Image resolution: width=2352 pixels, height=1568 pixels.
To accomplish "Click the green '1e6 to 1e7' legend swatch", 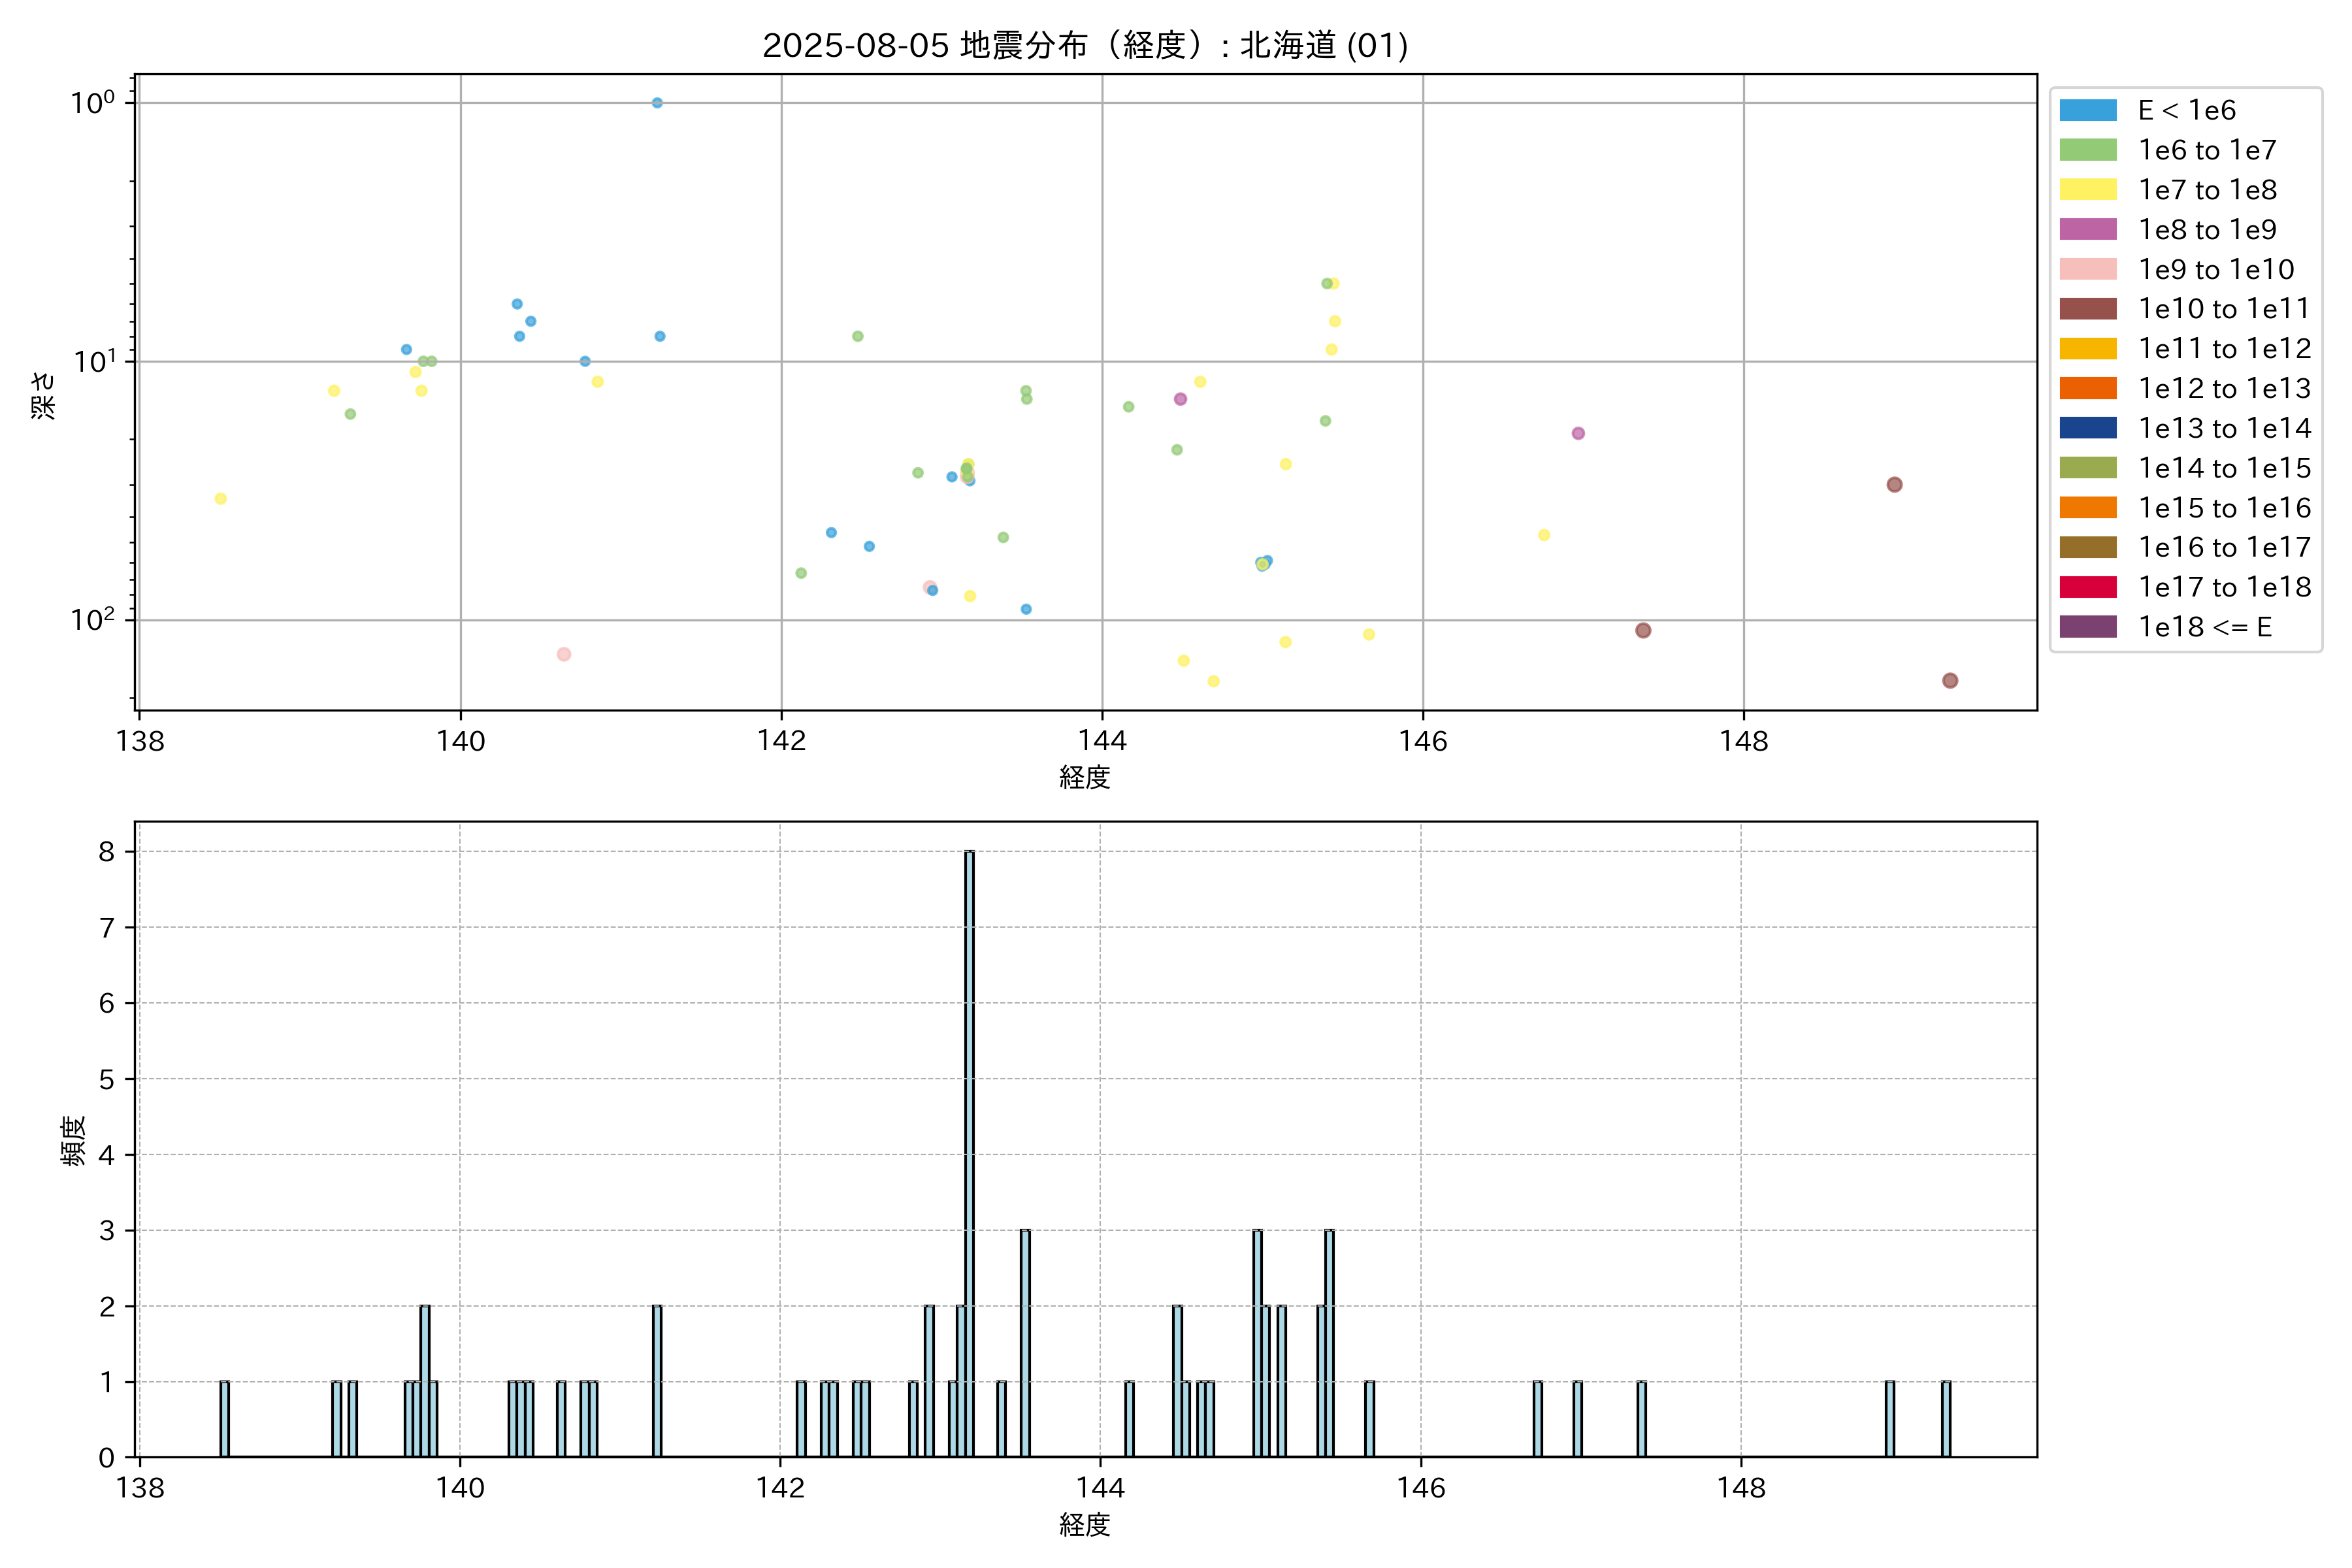I will [x=2087, y=150].
